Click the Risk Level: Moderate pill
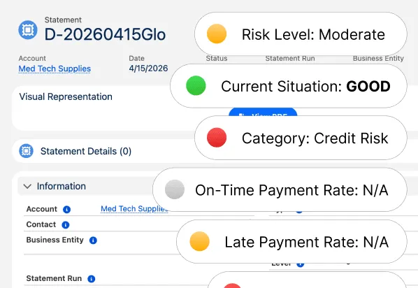418x288 pixels. click(x=301, y=34)
